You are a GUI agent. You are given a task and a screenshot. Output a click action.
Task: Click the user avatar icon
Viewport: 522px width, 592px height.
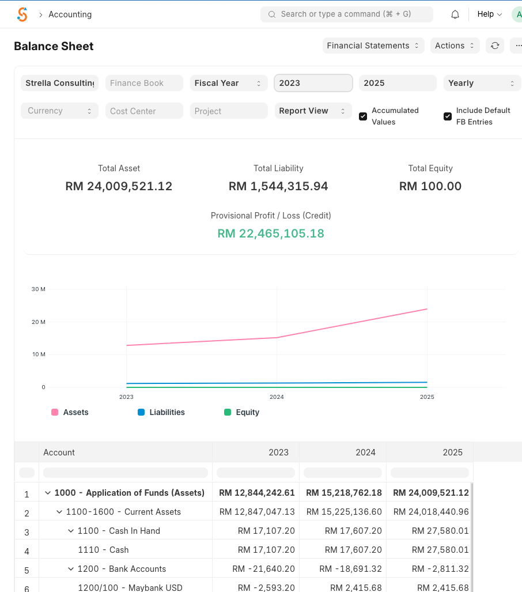click(x=517, y=14)
